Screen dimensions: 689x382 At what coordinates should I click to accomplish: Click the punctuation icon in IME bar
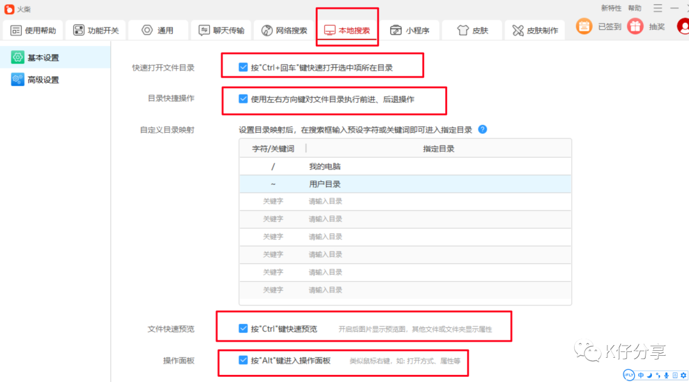658,376
